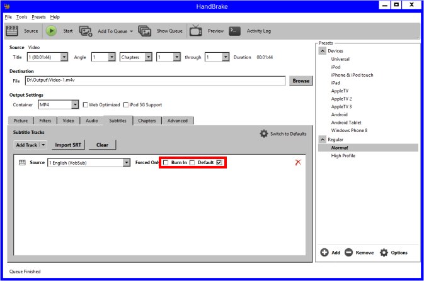
Task: Switch to the Audio tab
Action: pyautogui.click(x=92, y=121)
